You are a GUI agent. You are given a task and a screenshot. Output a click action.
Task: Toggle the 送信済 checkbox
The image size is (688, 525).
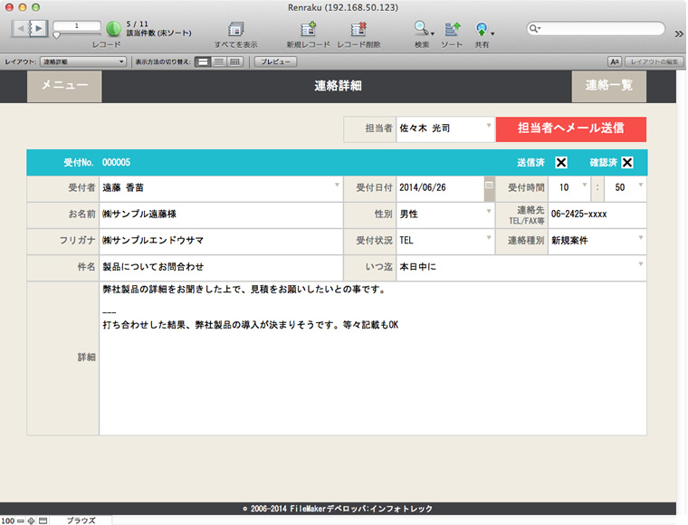(x=561, y=163)
